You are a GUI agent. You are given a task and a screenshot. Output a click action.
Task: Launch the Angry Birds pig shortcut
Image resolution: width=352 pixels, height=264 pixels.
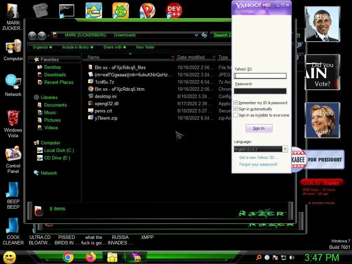pos(121,10)
